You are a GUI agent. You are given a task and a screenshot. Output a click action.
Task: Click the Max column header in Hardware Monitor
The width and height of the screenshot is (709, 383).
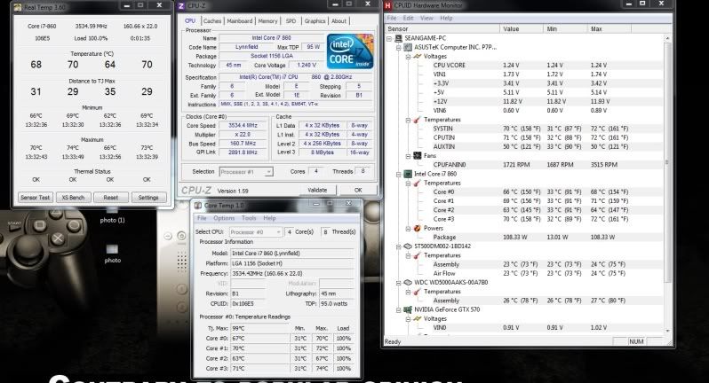(609, 29)
